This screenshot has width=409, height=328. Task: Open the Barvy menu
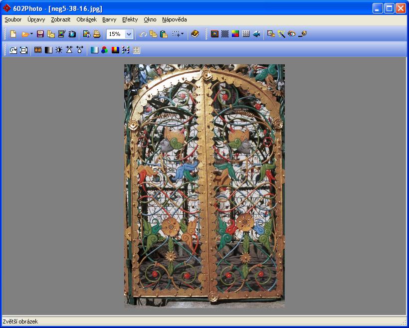(x=109, y=19)
